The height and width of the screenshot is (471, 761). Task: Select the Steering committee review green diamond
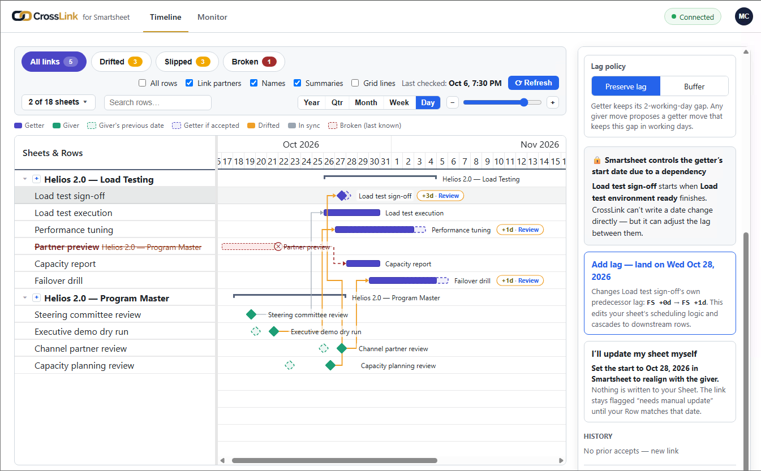[251, 314]
